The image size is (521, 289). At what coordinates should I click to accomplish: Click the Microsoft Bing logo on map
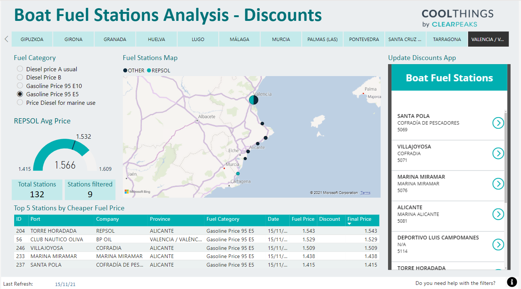point(137,192)
